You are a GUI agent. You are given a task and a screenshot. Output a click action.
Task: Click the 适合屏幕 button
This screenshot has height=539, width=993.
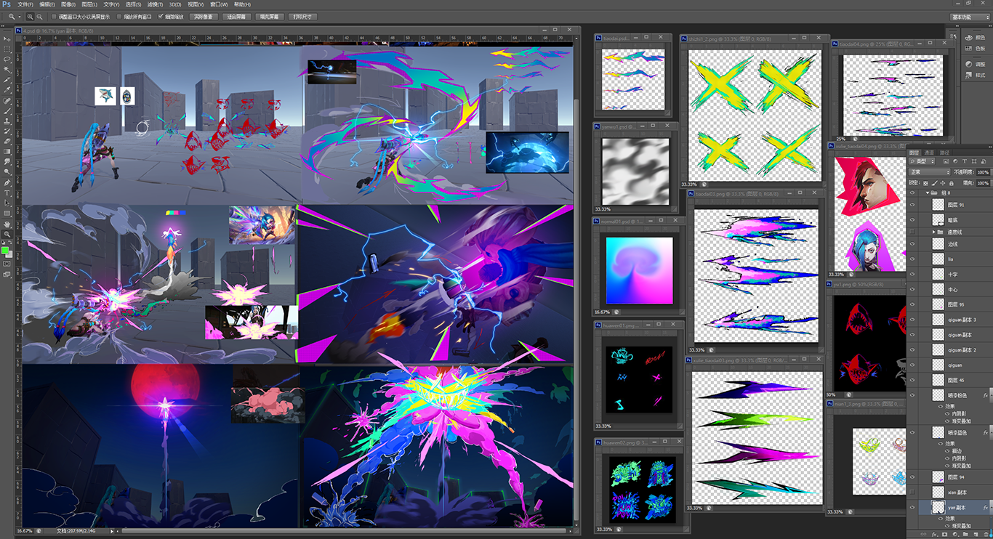coord(236,16)
